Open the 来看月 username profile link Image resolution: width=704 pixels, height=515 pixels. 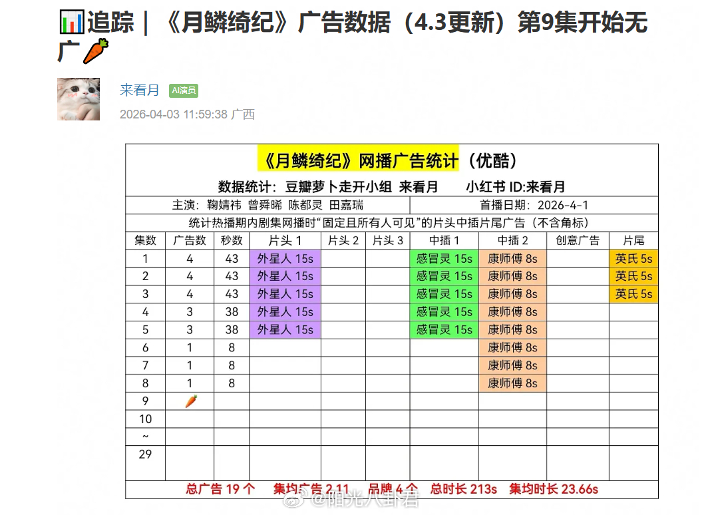pos(138,90)
